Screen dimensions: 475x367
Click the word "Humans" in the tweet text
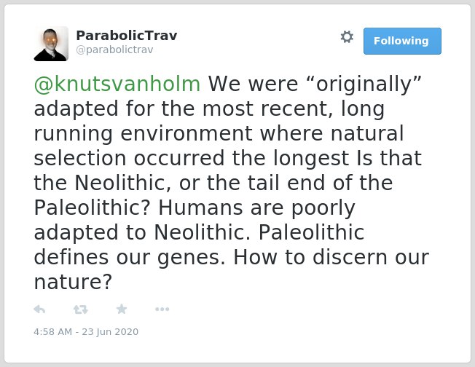(200, 208)
